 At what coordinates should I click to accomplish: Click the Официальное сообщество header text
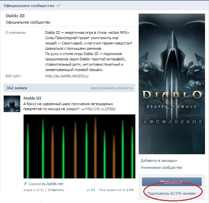tap(29, 6)
